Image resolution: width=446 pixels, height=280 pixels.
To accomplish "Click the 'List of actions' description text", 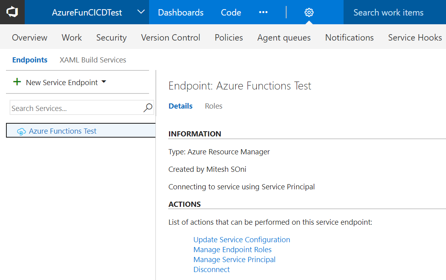I will [x=270, y=222].
